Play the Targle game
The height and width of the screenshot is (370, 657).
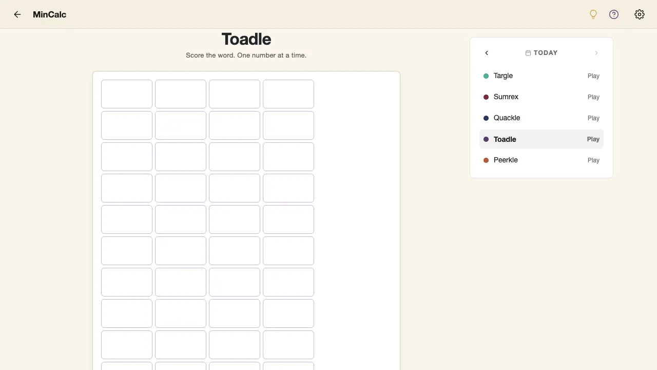pos(593,76)
